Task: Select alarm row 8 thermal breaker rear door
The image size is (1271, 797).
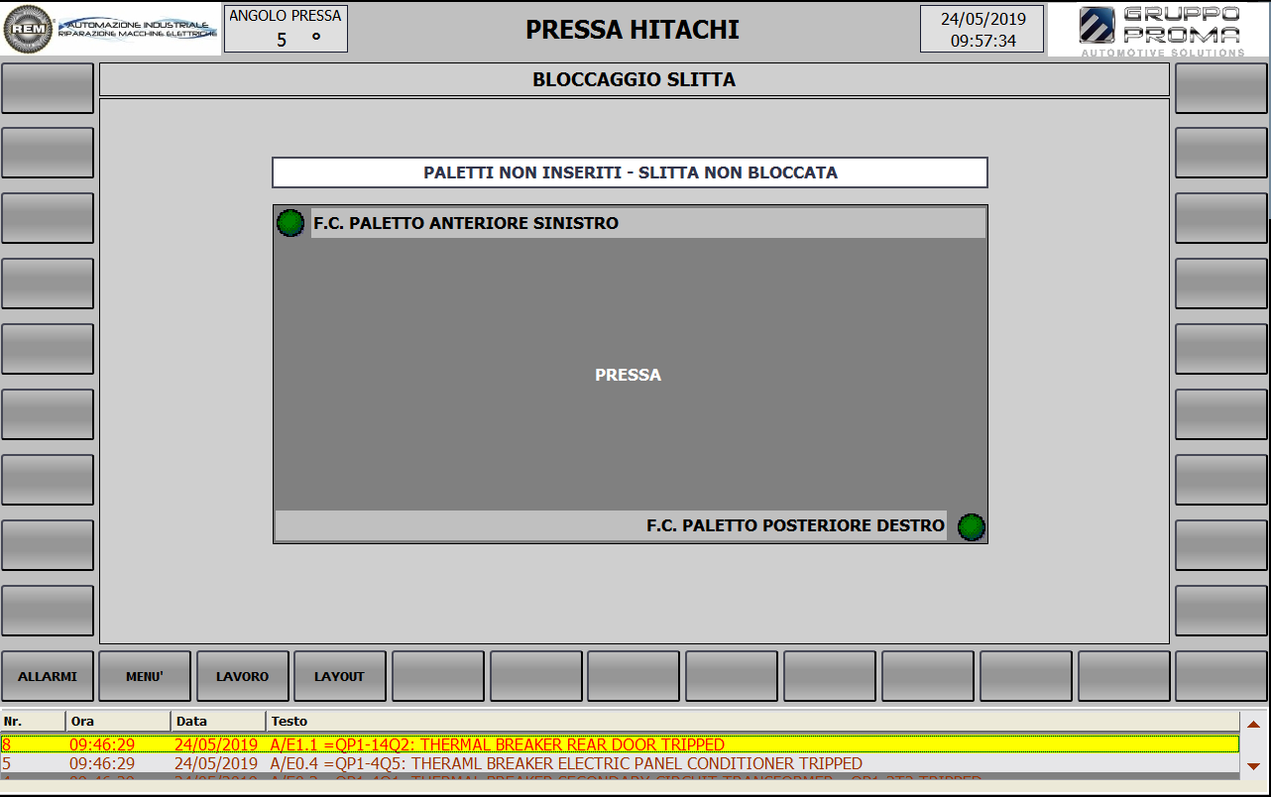Action: 620,744
